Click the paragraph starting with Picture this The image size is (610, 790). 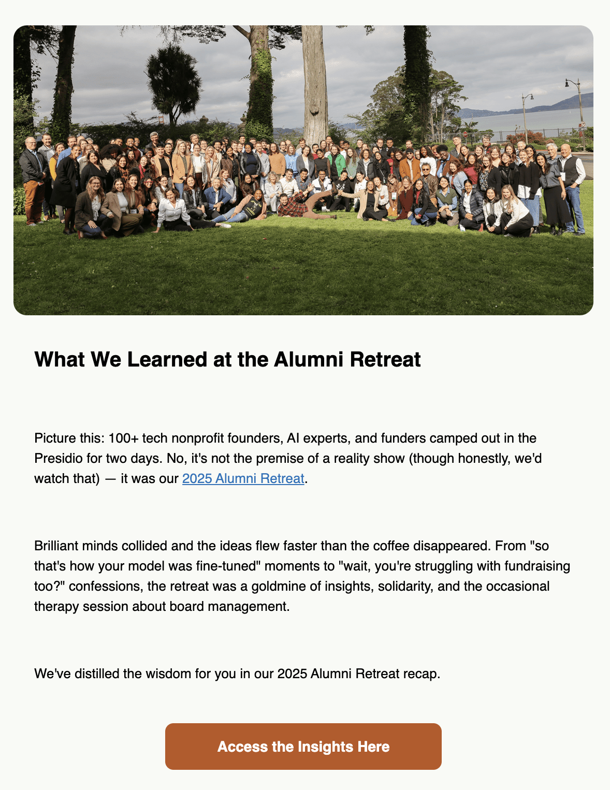point(288,458)
